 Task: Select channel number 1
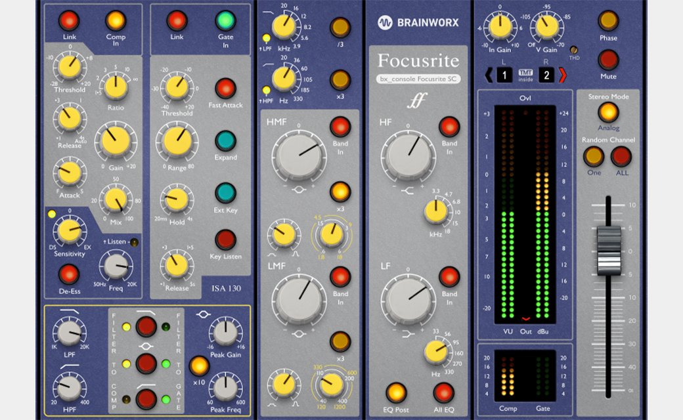click(504, 75)
